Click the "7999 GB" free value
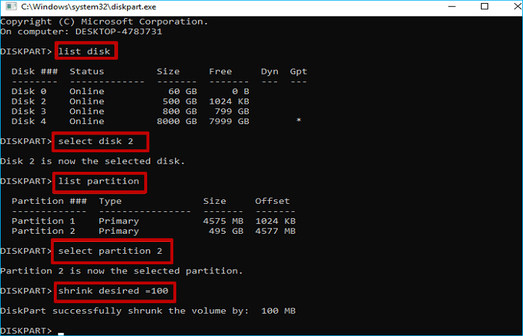This screenshot has height=336, width=523. pos(229,121)
